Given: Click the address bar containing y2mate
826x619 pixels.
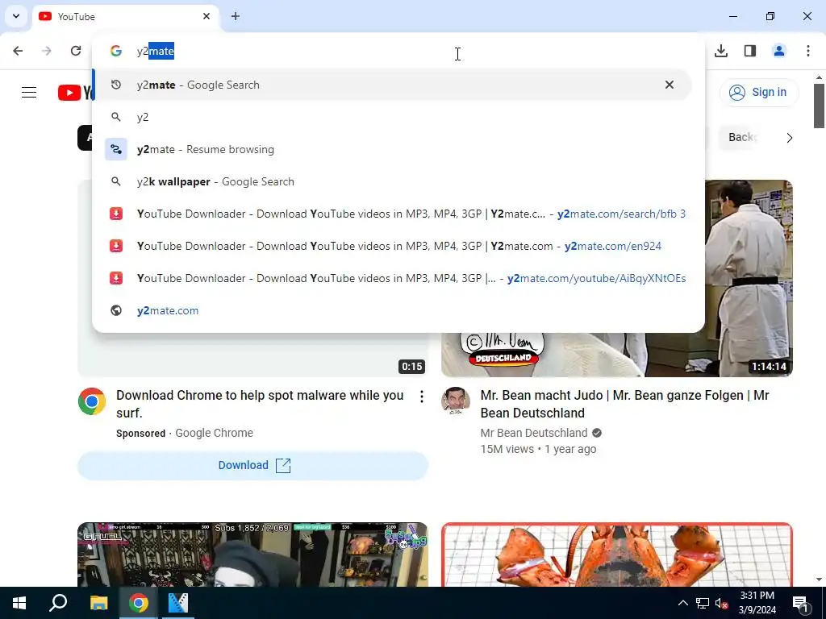Looking at the screenshot, I should [x=400, y=51].
